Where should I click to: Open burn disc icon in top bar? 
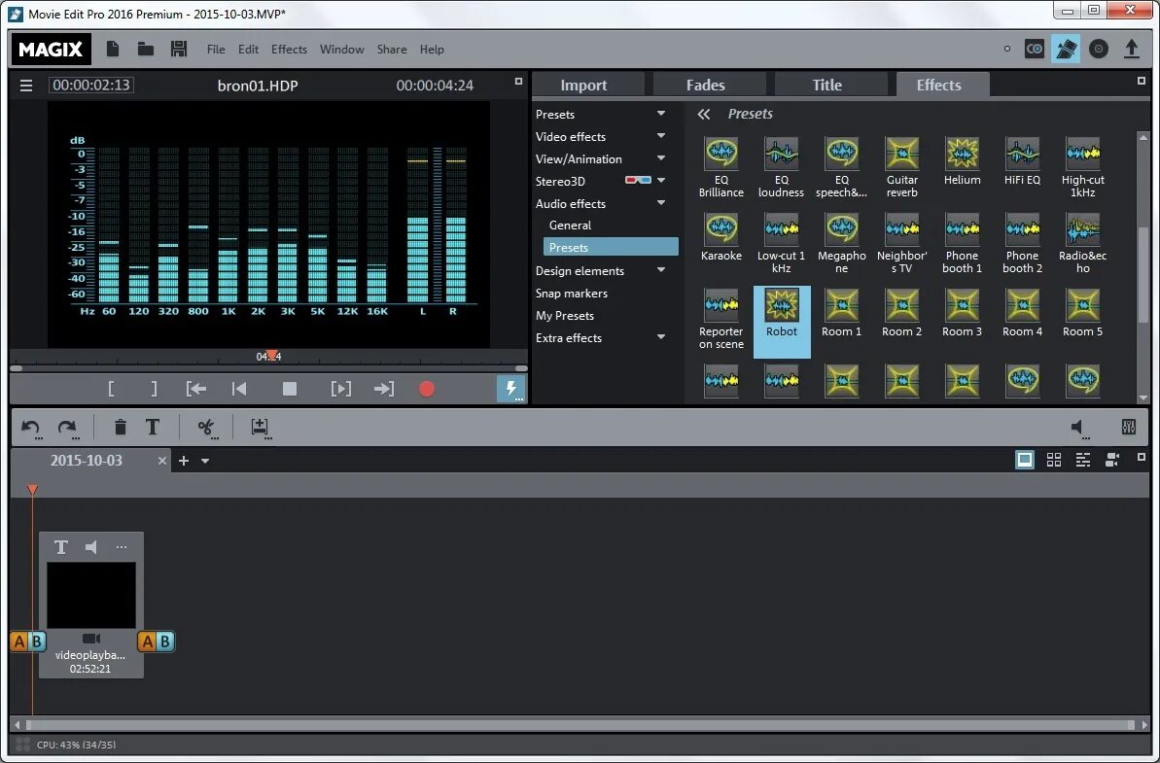coord(1099,50)
